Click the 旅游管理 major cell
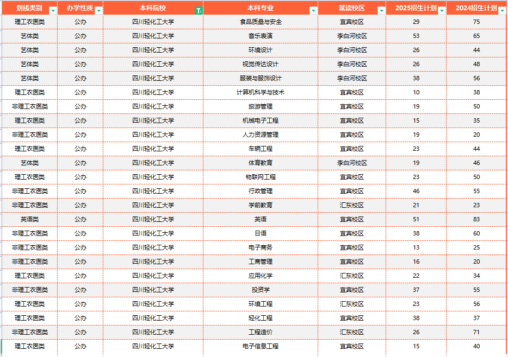Image resolution: width=508 pixels, height=357 pixels. [261, 107]
